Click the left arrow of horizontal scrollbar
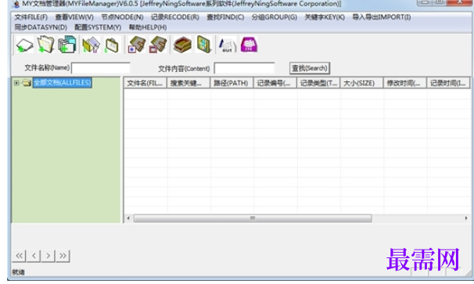Viewport: 474px width, 284px height. point(128,218)
